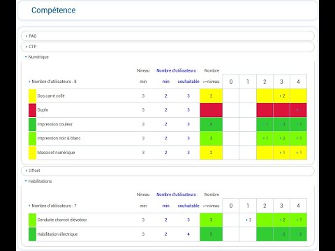The width and height of the screenshot is (335, 251).
Task: Click green ">=niveau" count 4 for Impression couleur
Action: (211, 124)
